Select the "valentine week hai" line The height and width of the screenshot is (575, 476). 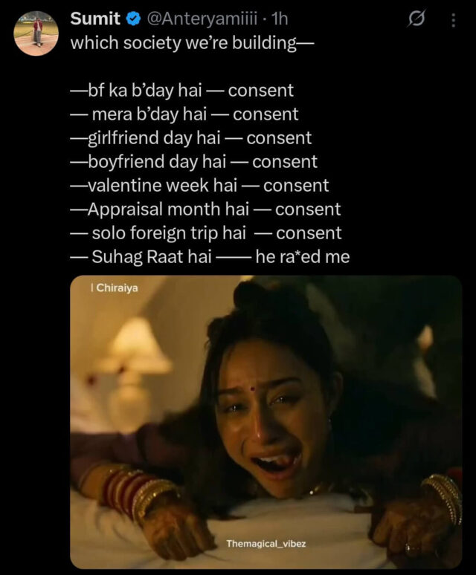(x=199, y=186)
